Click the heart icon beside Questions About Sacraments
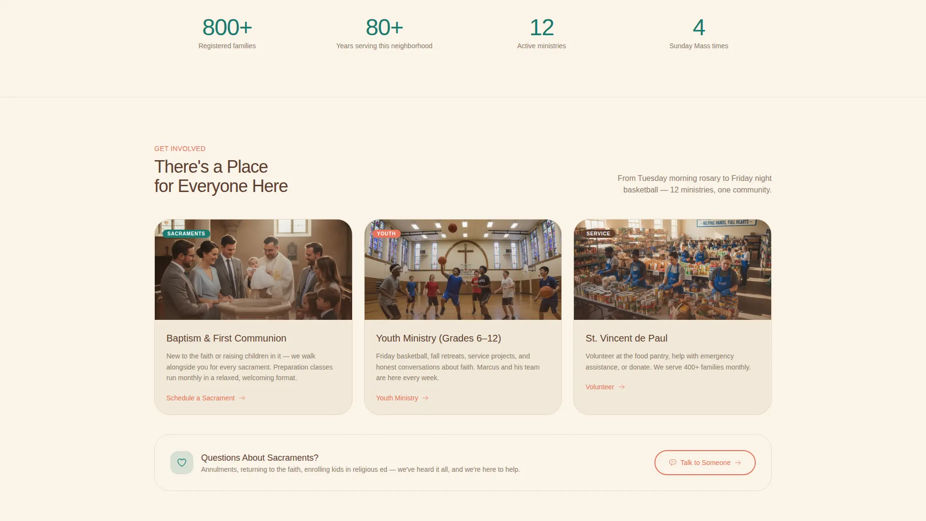The image size is (926, 521). coord(182,463)
